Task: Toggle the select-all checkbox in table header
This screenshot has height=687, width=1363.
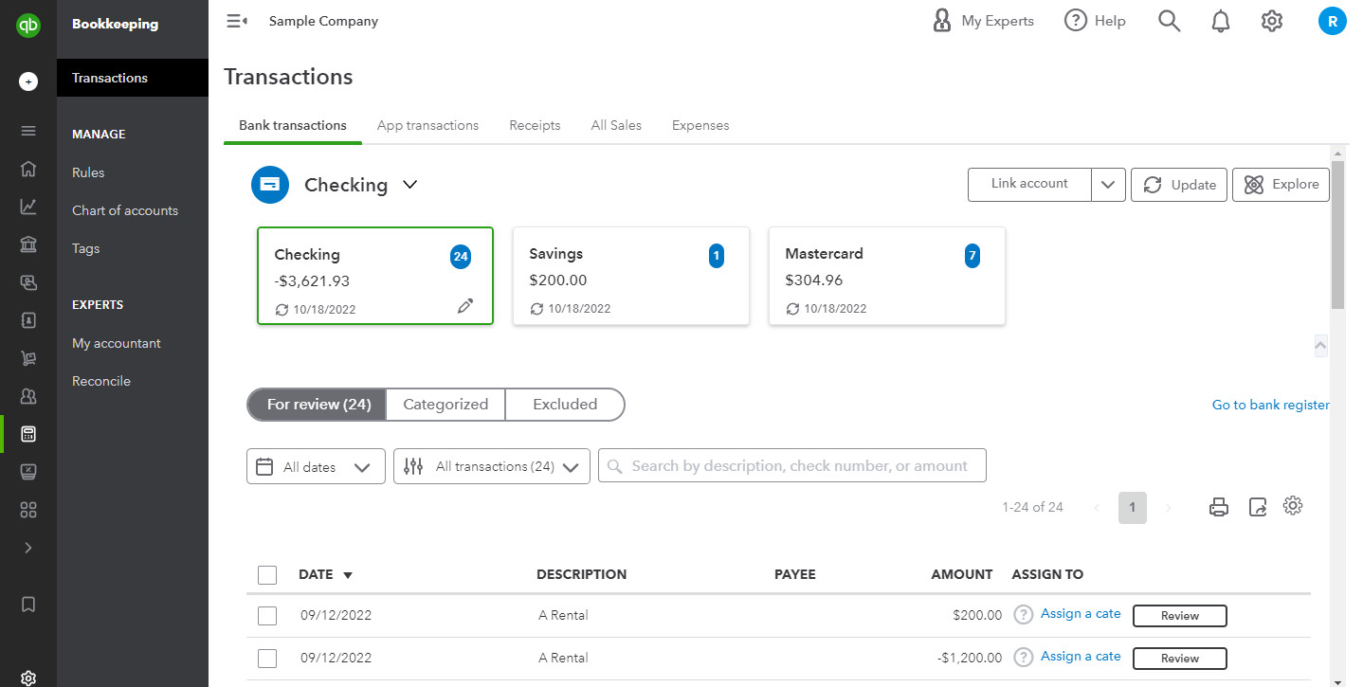Action: [267, 574]
